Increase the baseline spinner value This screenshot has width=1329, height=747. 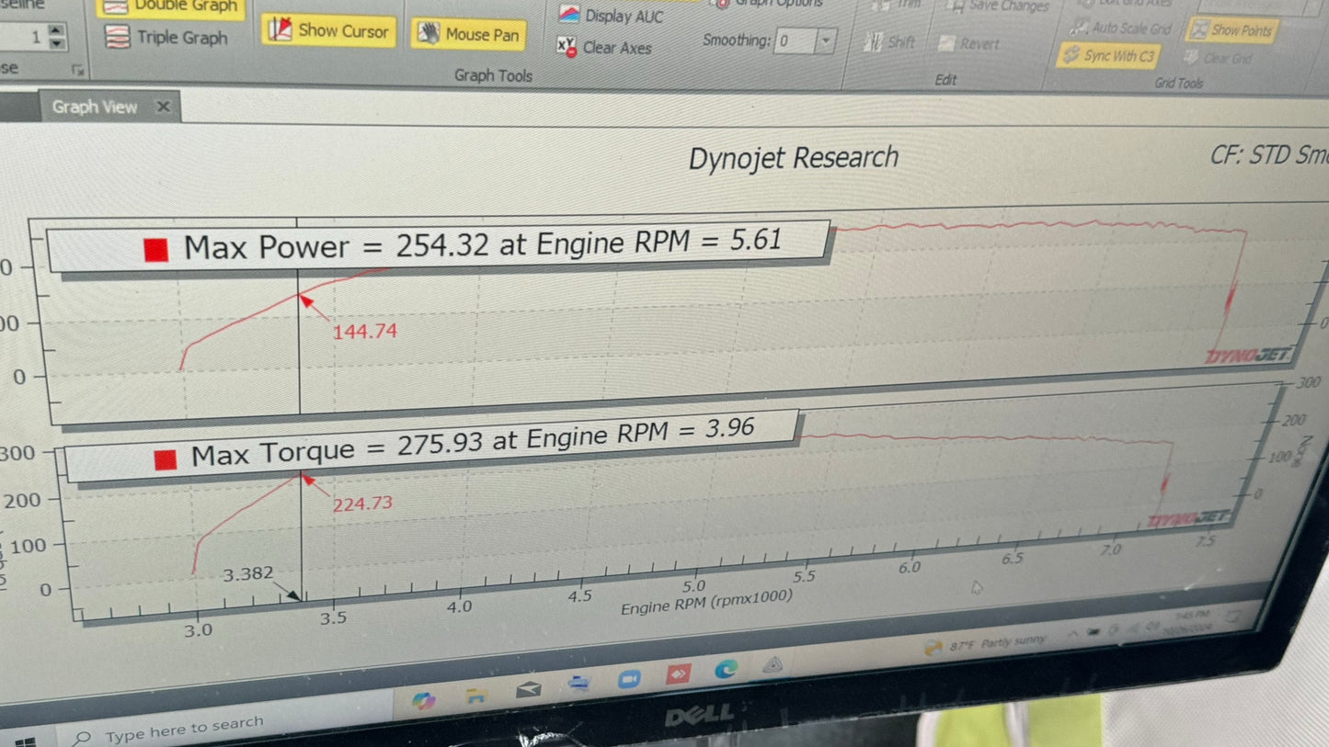coord(57,31)
